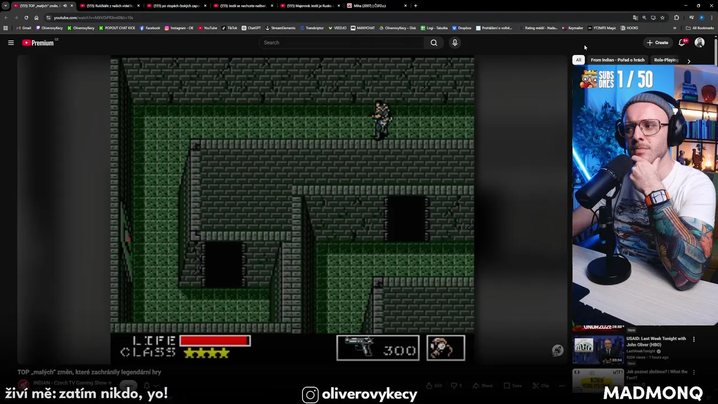This screenshot has height=404, width=718.
Task: Open options for Jak poznat zločince video
Action: point(694,372)
